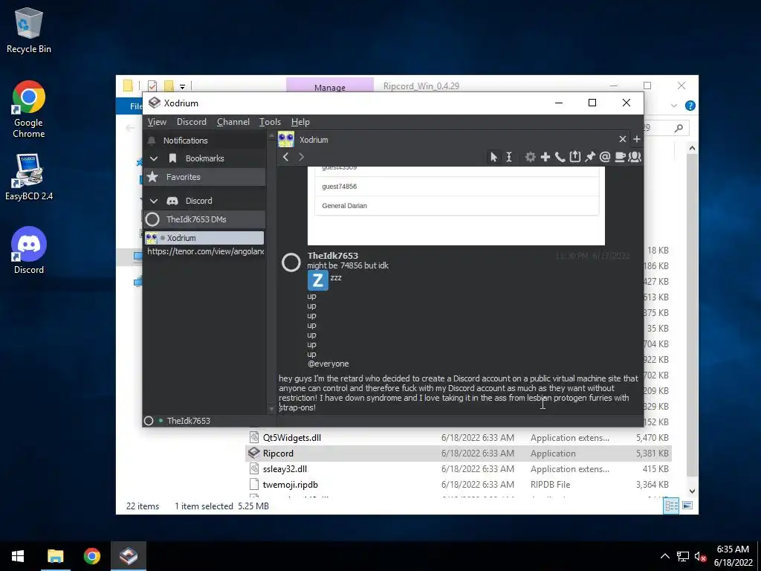The height and width of the screenshot is (571, 761).
Task: Click General Darian row in embedded image
Action: click(x=456, y=205)
